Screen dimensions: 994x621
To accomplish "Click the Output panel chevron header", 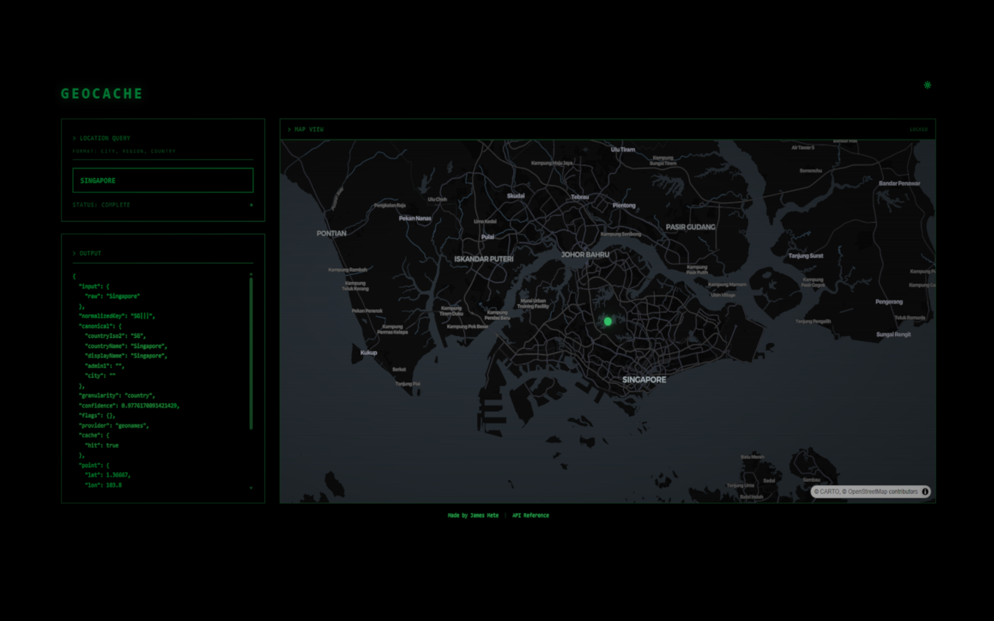I will [x=86, y=253].
